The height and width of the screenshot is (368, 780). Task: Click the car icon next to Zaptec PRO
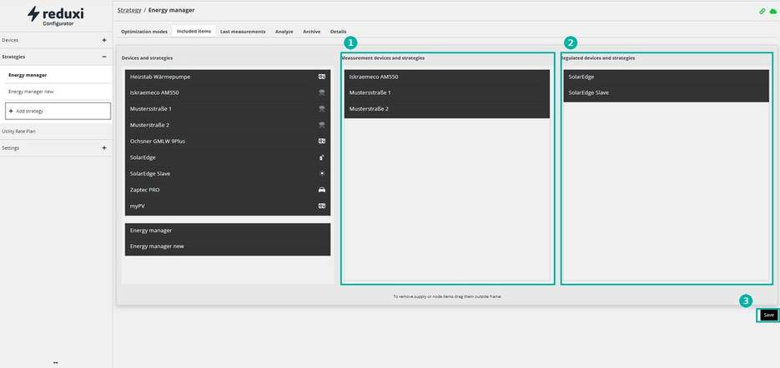322,190
